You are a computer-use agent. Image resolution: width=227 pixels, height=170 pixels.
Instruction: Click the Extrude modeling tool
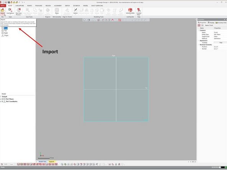coord(81,11)
